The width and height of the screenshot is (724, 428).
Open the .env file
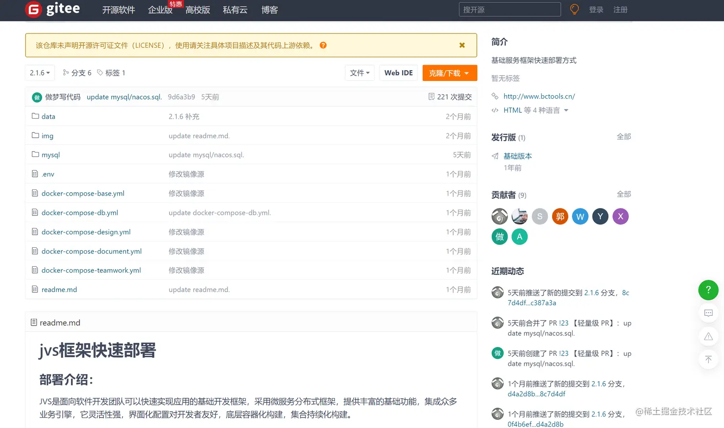coord(48,174)
